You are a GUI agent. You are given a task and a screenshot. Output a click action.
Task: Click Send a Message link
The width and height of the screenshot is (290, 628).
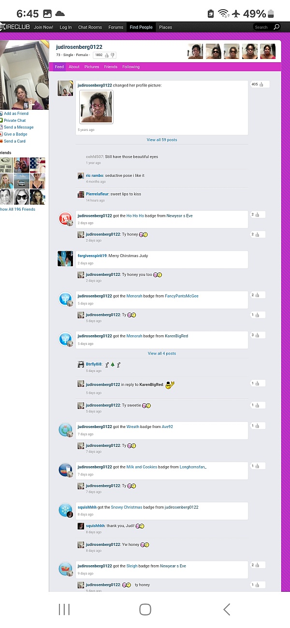point(18,127)
